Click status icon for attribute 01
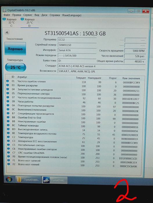 (8, 81)
